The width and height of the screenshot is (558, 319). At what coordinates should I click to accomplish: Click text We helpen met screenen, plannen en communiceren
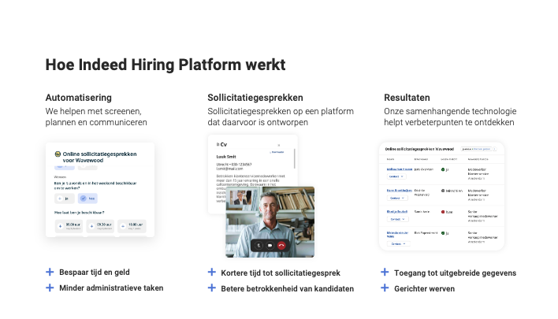96,117
